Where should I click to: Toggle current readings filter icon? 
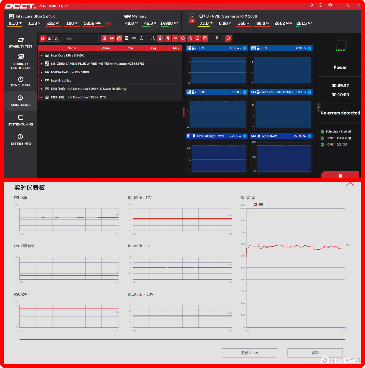(x=175, y=38)
